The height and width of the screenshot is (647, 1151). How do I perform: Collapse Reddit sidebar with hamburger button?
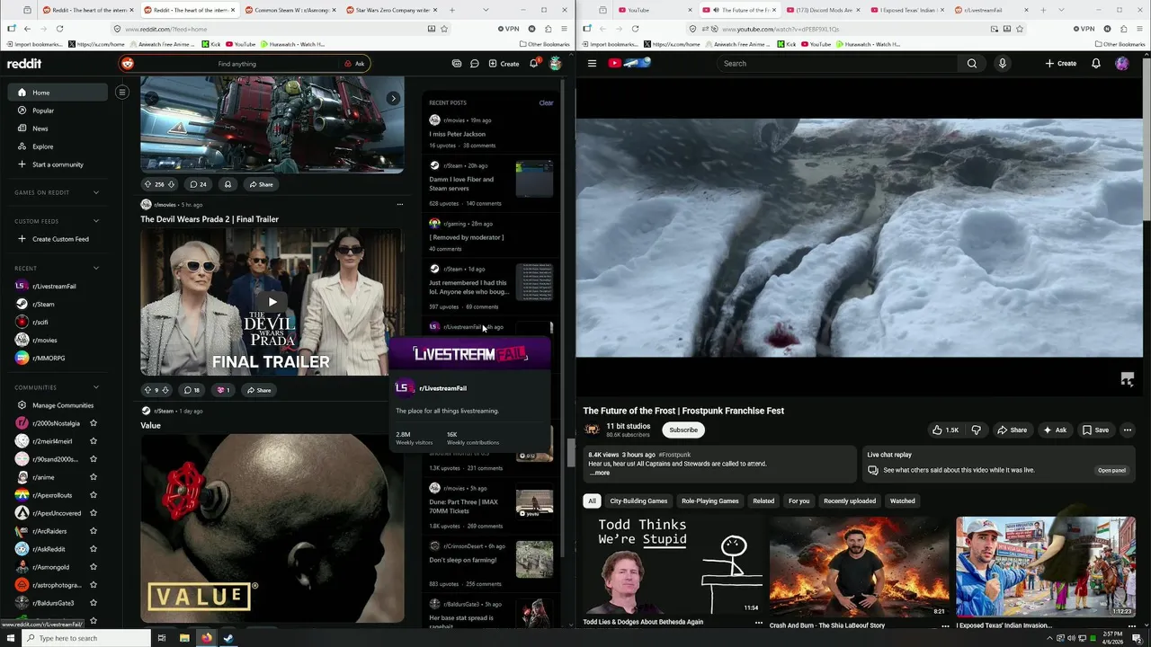122,92
